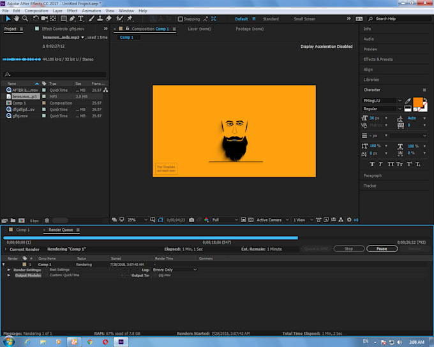This screenshot has height=347, width=434.
Task: Open the Animation menu
Action: [91, 11]
